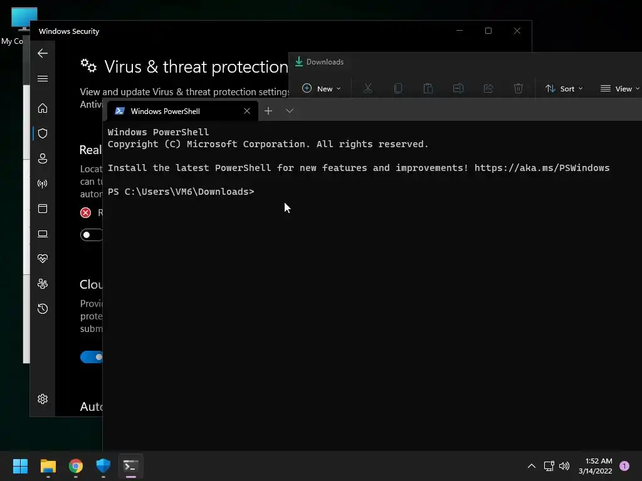Click Copy icon in Downloads toolbar
This screenshot has height=481, width=642.
(398, 88)
